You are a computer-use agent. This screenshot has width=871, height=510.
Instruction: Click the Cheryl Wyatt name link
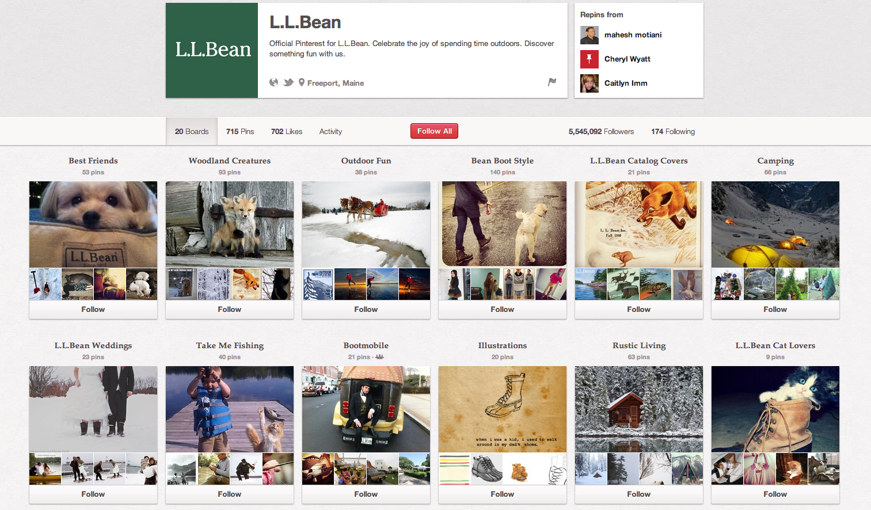click(x=627, y=59)
